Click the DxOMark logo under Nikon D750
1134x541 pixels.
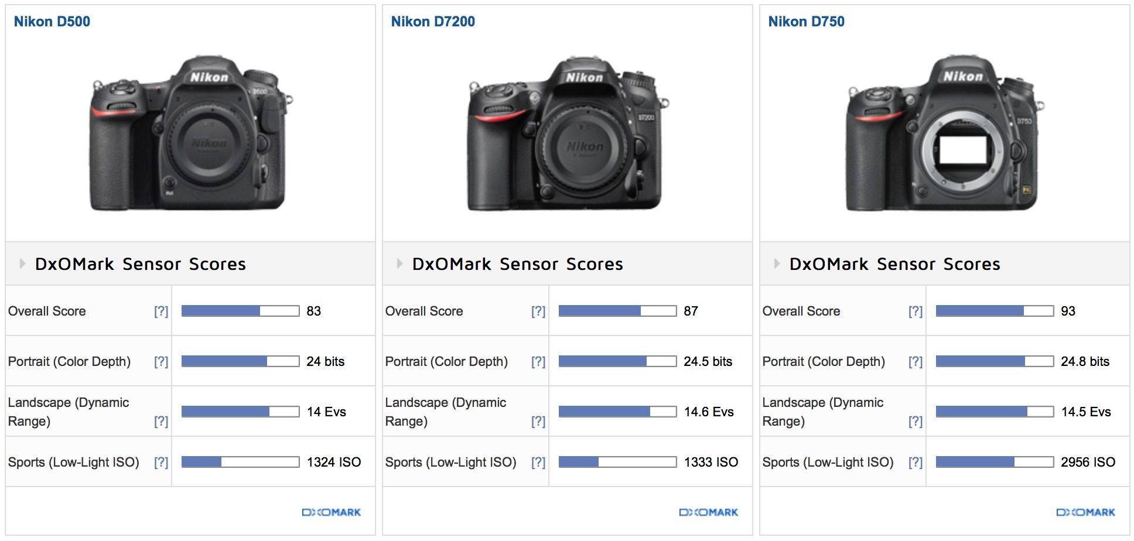point(1086,512)
